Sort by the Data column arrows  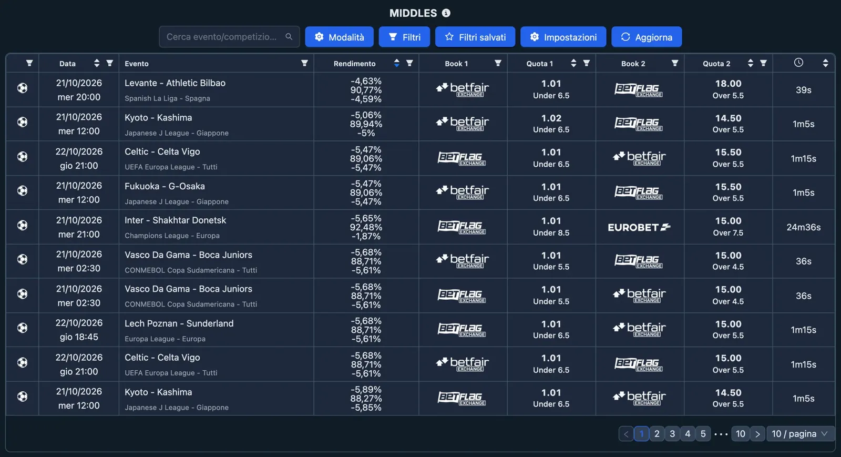click(x=97, y=63)
